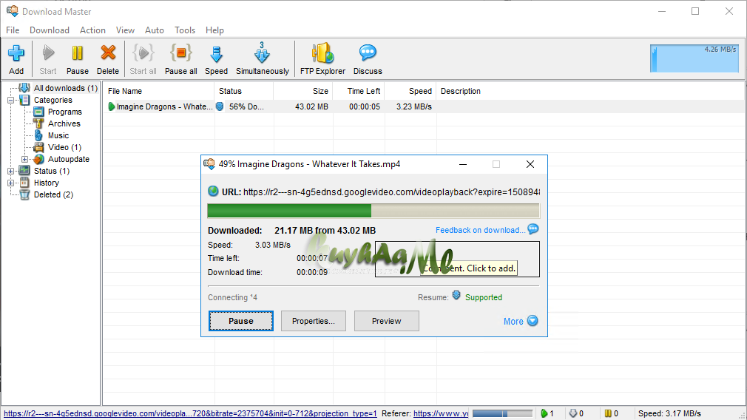This screenshot has width=747, height=420.
Task: Click the Supported resume text
Action: pos(484,297)
